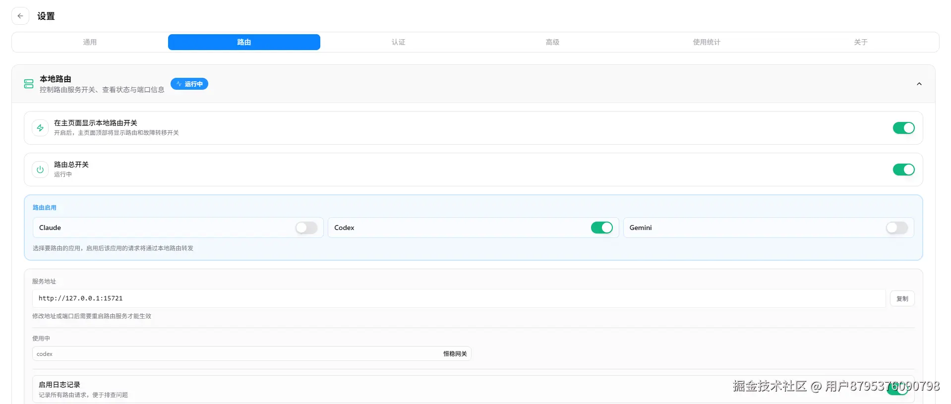Switch to the 通用 tab

coord(90,42)
